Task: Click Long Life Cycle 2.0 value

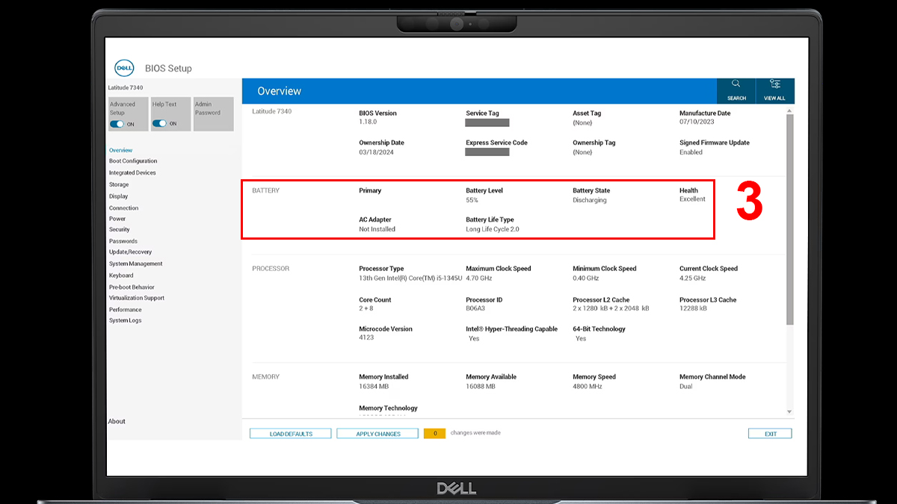Action: click(492, 229)
